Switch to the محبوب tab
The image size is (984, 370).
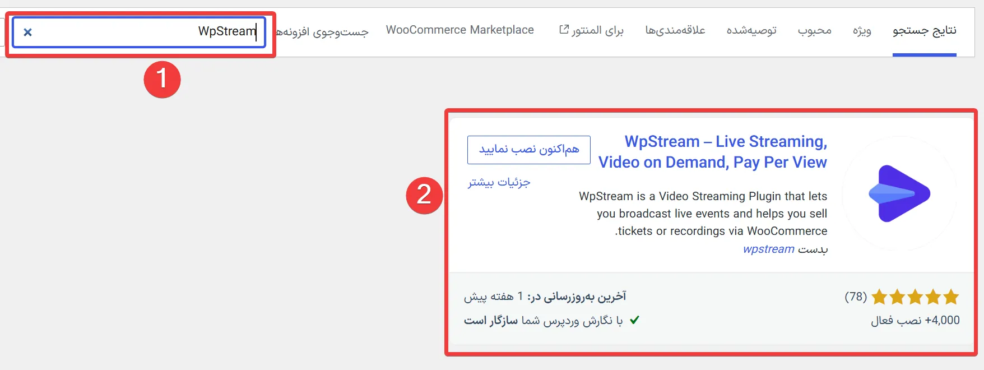[x=815, y=30]
